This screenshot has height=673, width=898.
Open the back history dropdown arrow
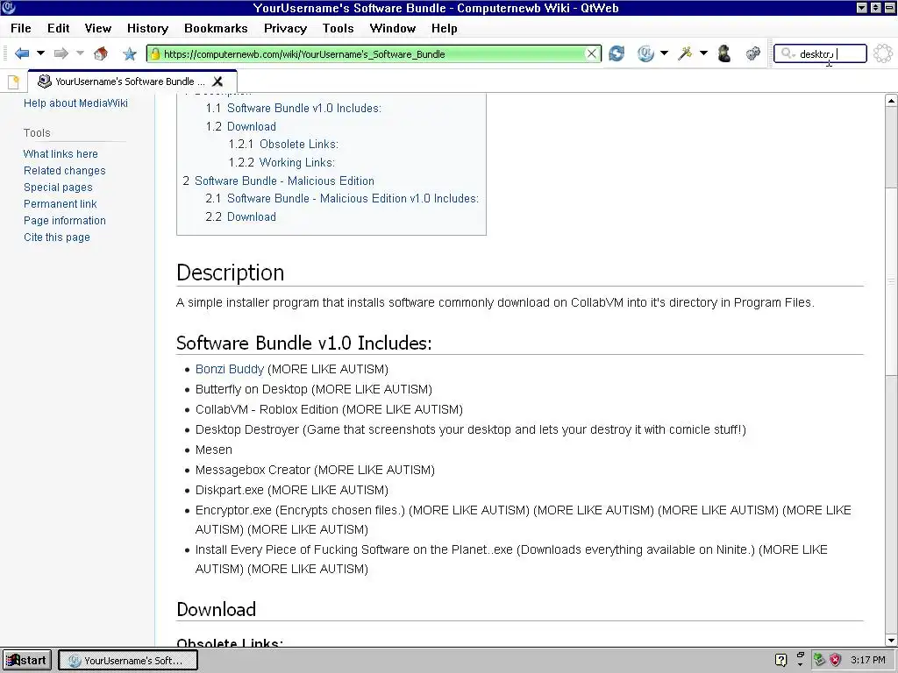coord(40,53)
